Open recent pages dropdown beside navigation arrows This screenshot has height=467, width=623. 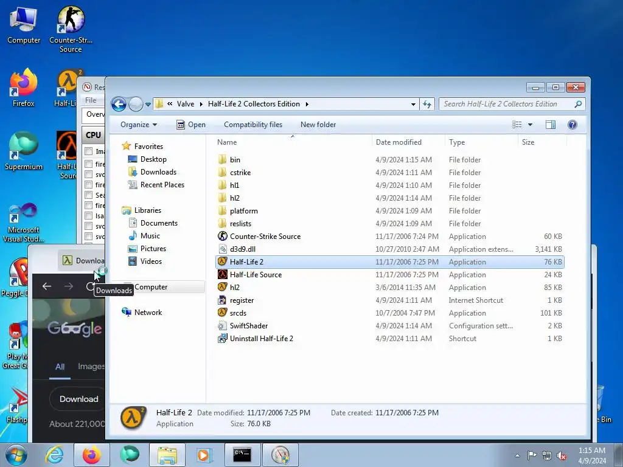pyautogui.click(x=148, y=105)
